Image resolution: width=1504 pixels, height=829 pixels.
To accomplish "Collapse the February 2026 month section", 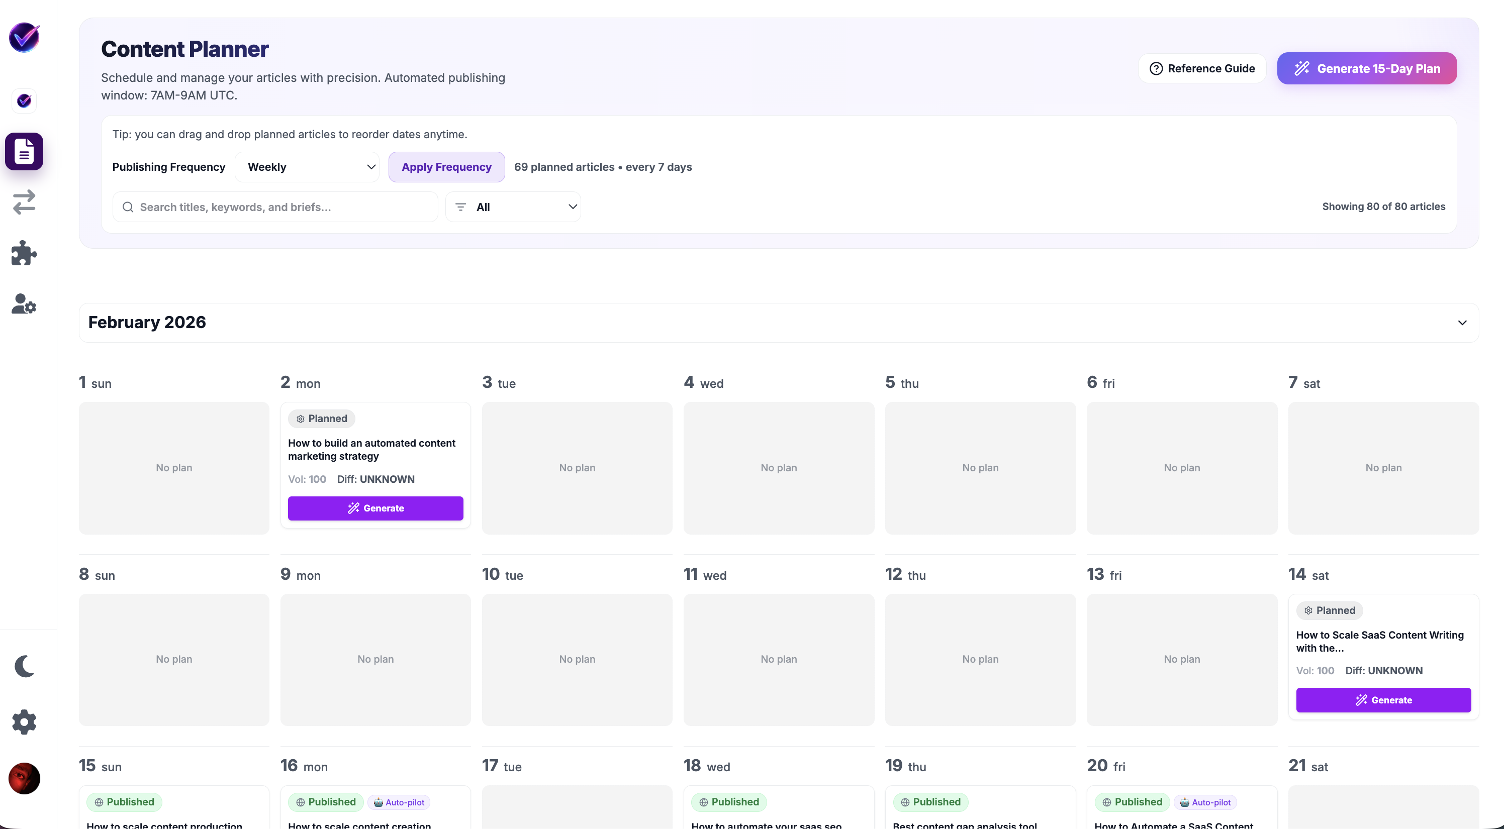I will [1463, 323].
